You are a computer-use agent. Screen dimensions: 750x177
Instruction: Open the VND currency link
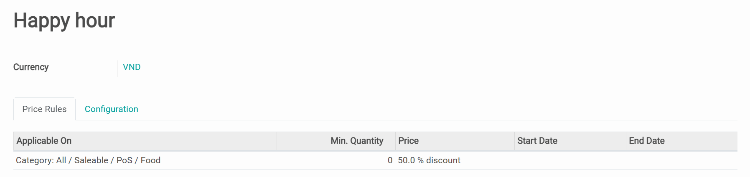click(x=132, y=67)
